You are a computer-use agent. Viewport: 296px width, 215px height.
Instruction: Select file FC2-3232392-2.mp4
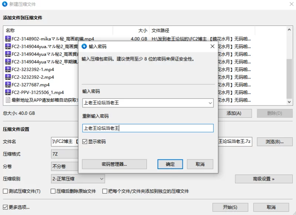[x=33, y=77]
